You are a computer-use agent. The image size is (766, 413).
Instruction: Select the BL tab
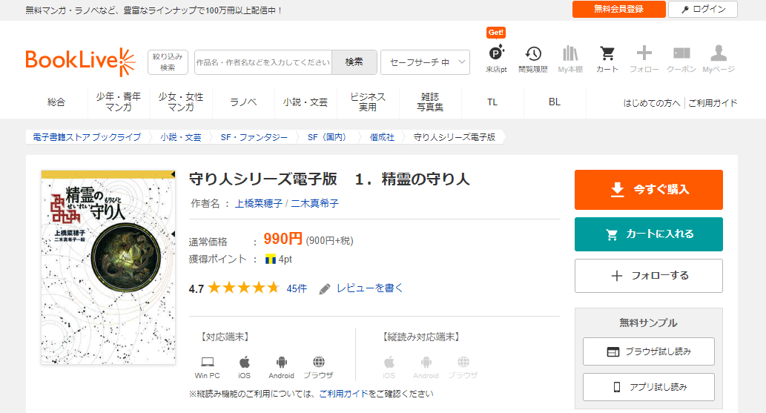(555, 102)
